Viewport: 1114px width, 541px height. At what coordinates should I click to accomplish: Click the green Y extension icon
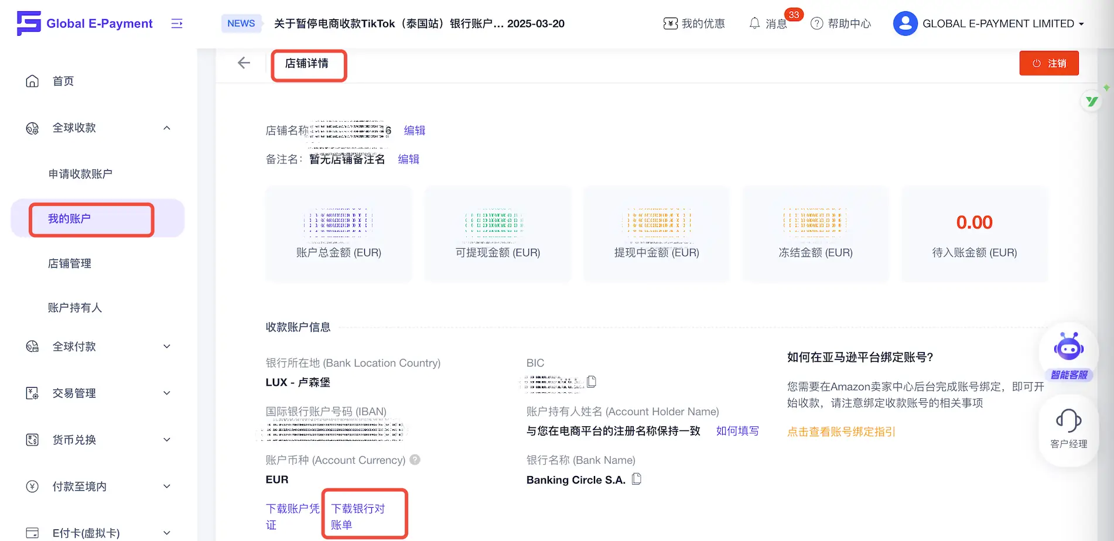[1092, 101]
